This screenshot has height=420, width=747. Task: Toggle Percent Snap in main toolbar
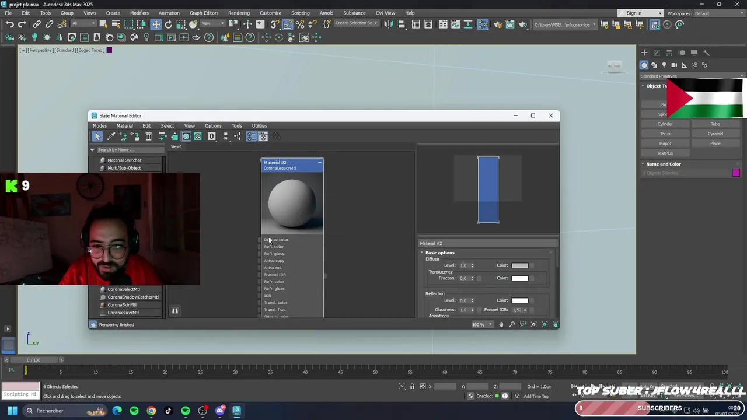tap(300, 24)
